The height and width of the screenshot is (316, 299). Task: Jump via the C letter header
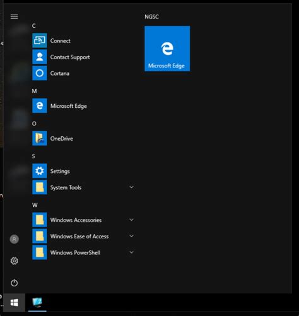coord(34,26)
